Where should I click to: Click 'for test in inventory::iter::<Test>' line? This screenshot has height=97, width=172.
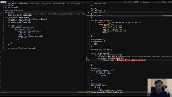109,55
